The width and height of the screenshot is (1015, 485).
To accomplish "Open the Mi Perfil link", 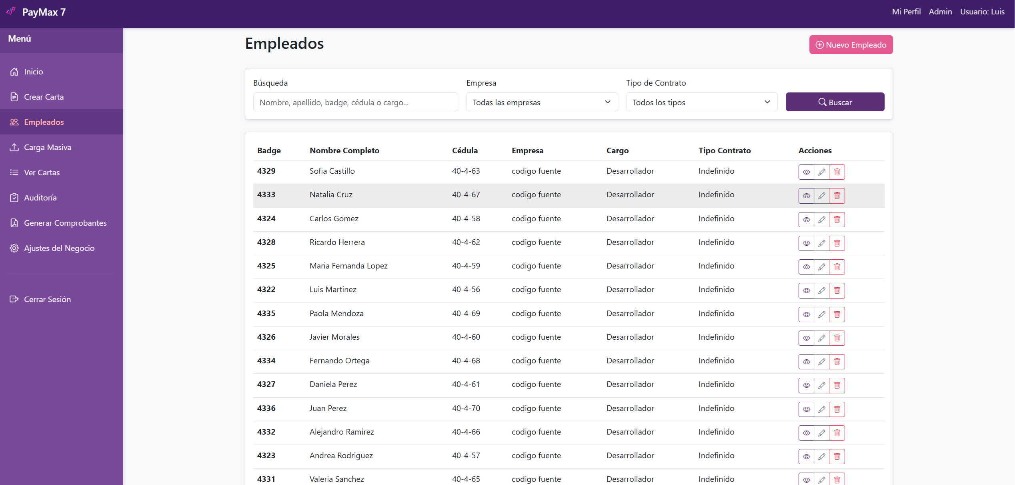I will point(906,12).
